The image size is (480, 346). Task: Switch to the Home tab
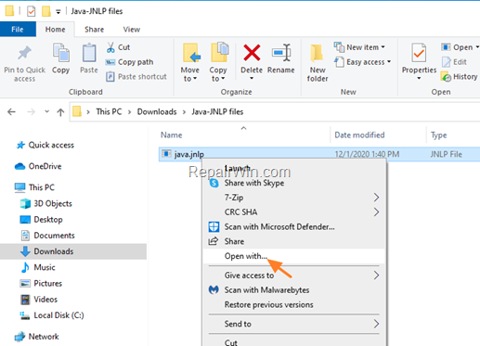[x=55, y=30]
